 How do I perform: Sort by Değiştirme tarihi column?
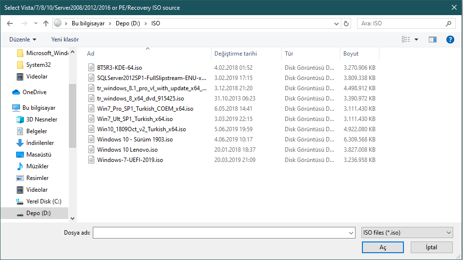coord(246,53)
